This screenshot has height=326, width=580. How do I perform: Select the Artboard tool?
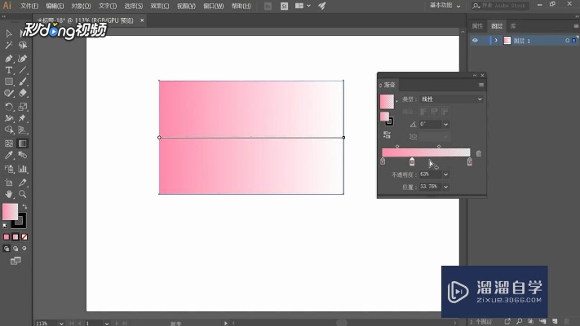click(9, 183)
